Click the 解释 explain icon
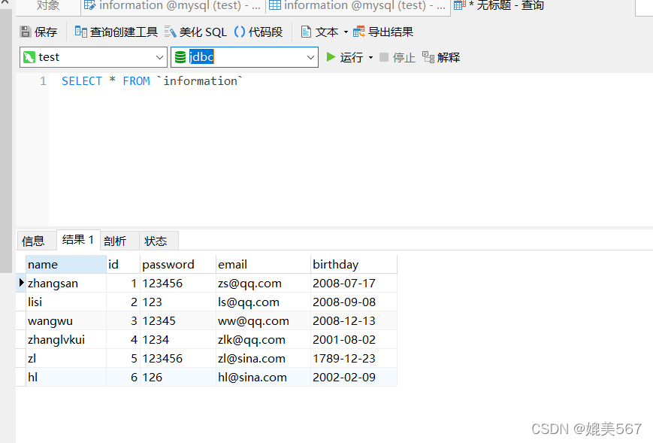Screen dimensions: 653x443 (x=446, y=57)
